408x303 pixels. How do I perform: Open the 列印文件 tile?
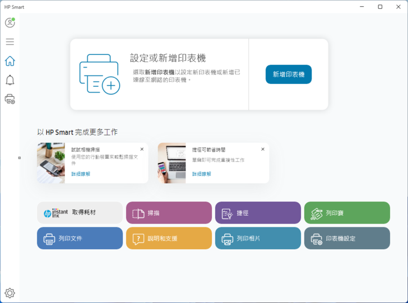click(80, 238)
